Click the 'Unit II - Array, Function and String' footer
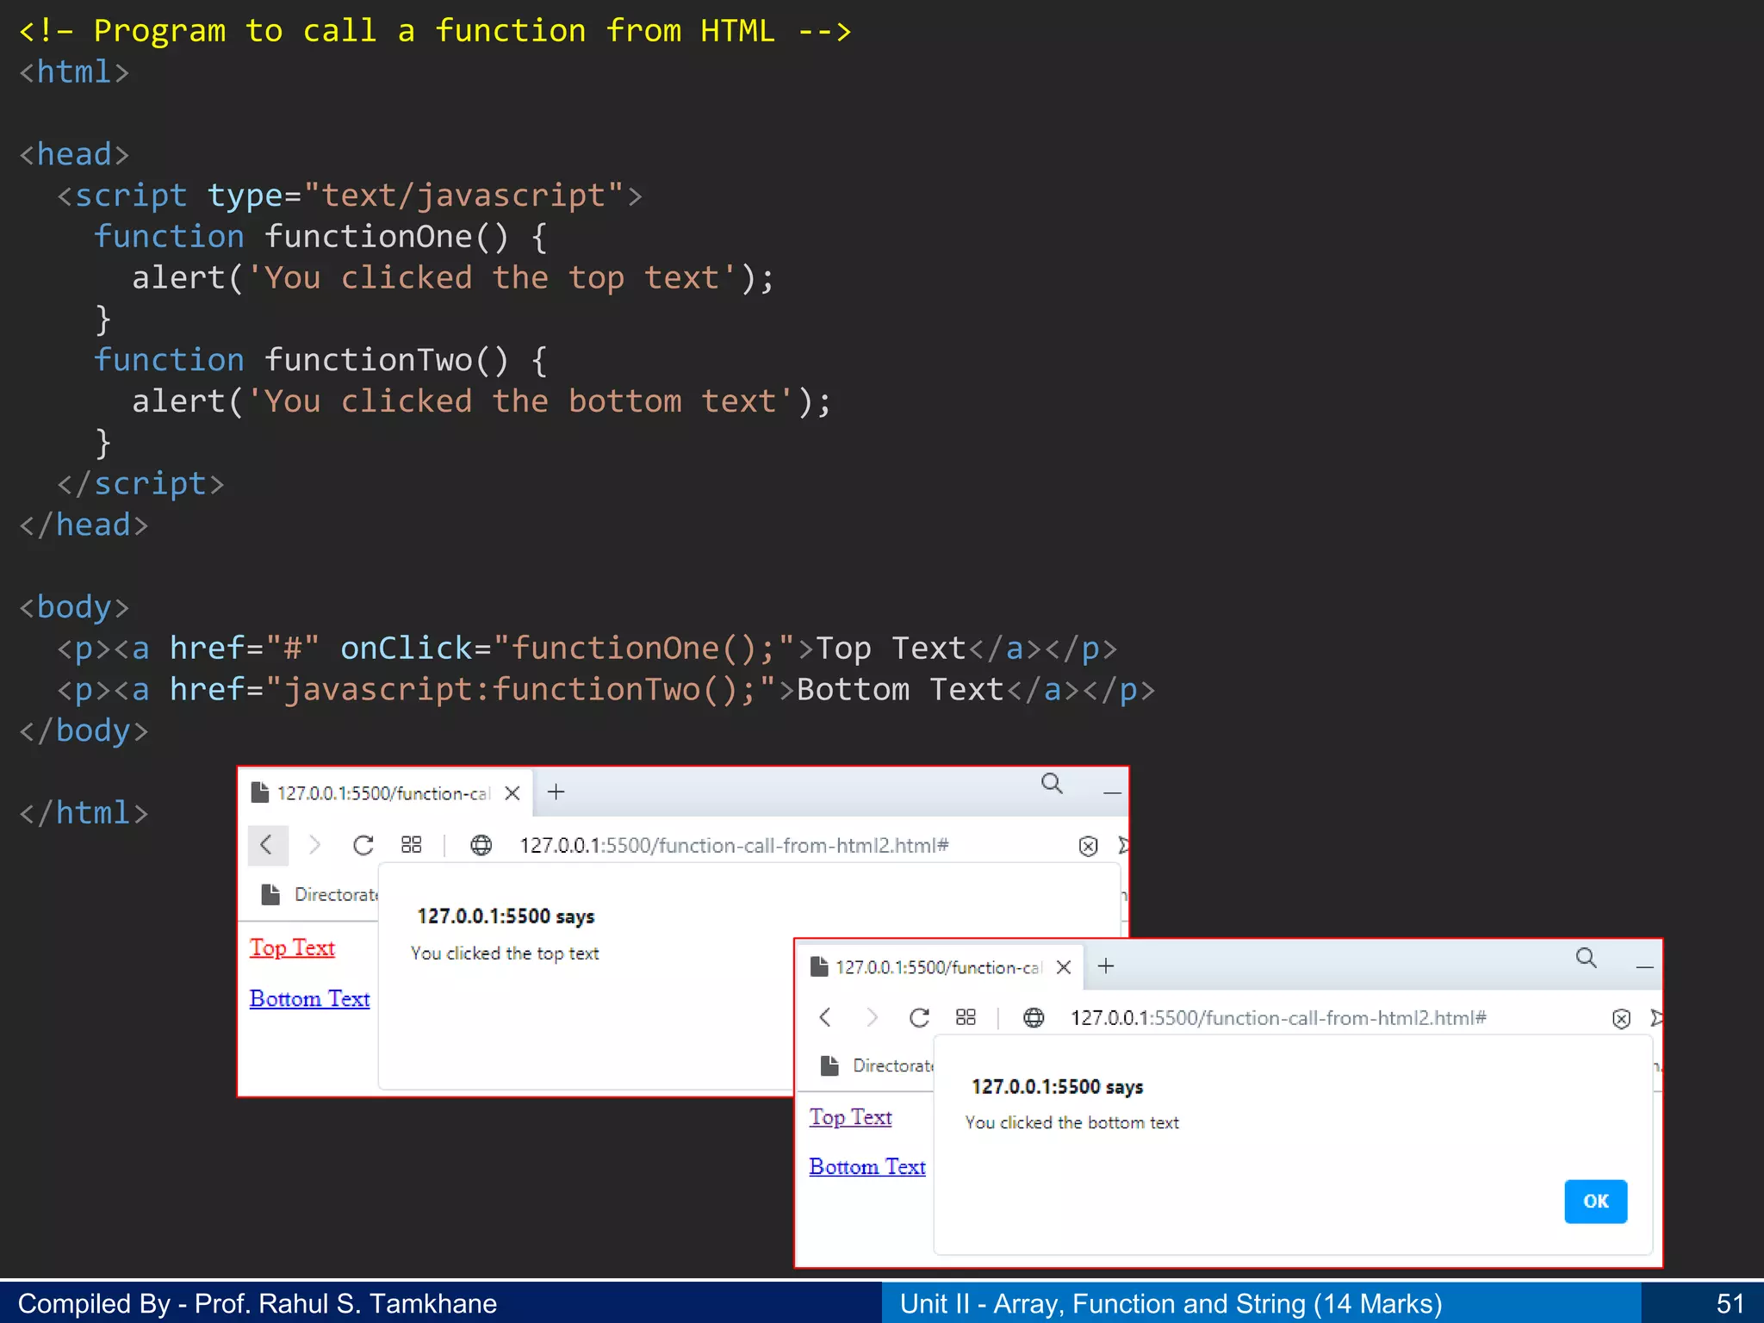Viewport: 1764px width, 1323px height. pyautogui.click(x=1171, y=1303)
